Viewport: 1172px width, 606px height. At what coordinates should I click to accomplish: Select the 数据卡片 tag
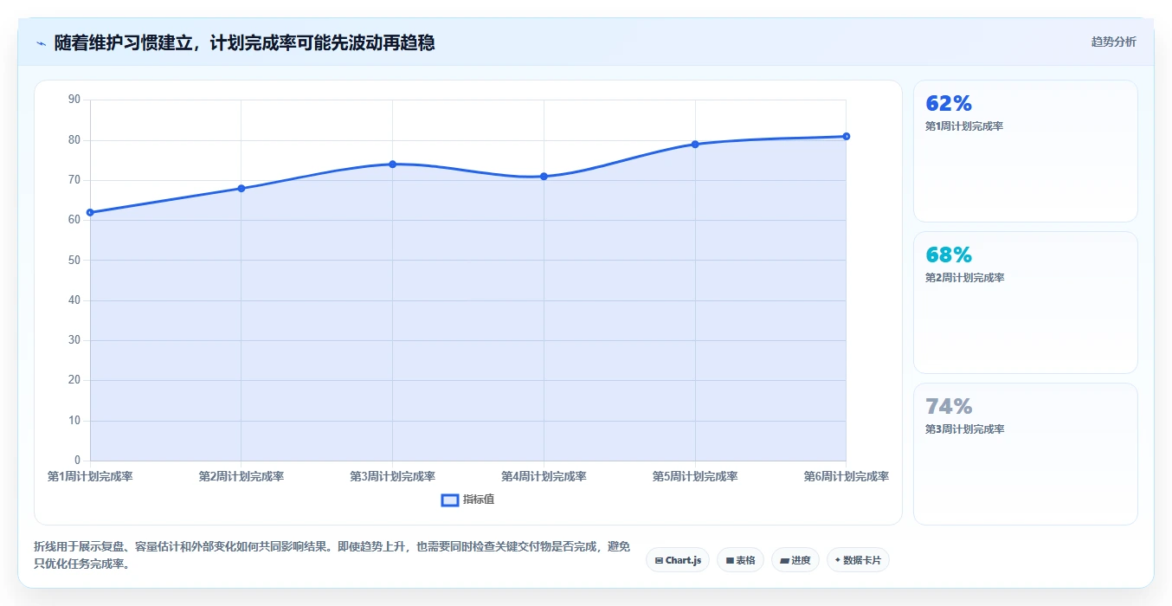[858, 560]
